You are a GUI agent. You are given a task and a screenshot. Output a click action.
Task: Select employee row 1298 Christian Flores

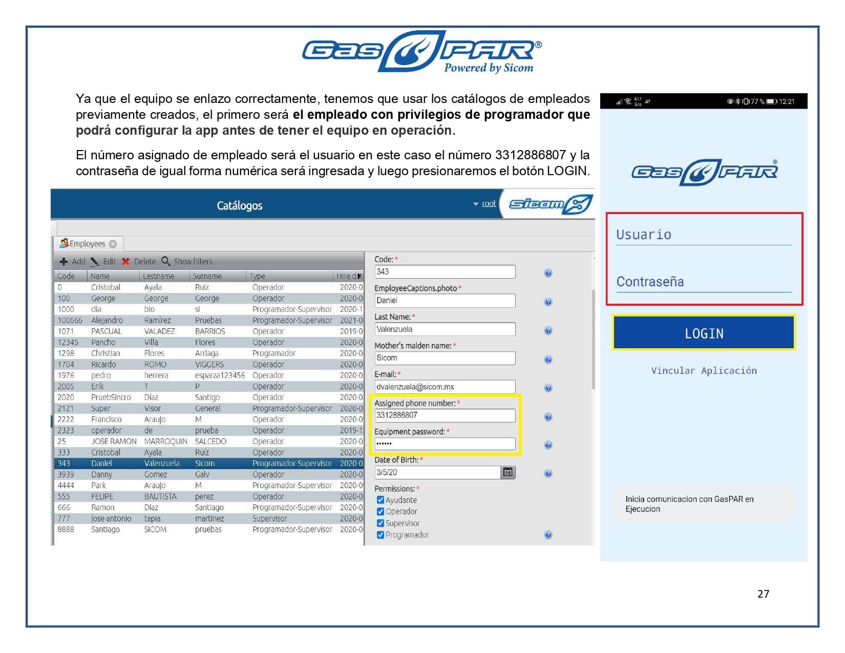tap(209, 353)
